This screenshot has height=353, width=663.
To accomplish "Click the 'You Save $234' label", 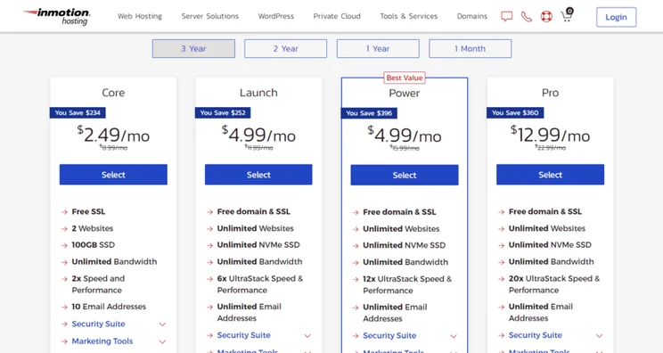I will [78, 113].
